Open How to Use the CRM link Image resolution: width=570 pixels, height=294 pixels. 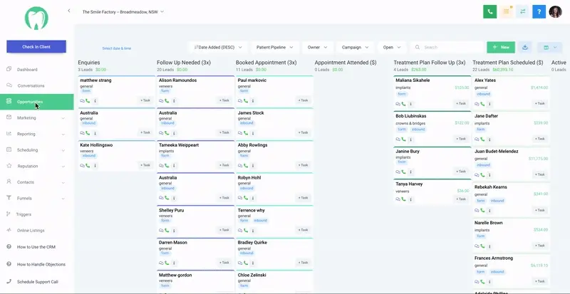click(x=36, y=247)
